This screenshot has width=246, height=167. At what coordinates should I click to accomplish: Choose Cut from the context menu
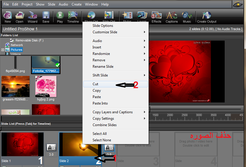coord(96,84)
